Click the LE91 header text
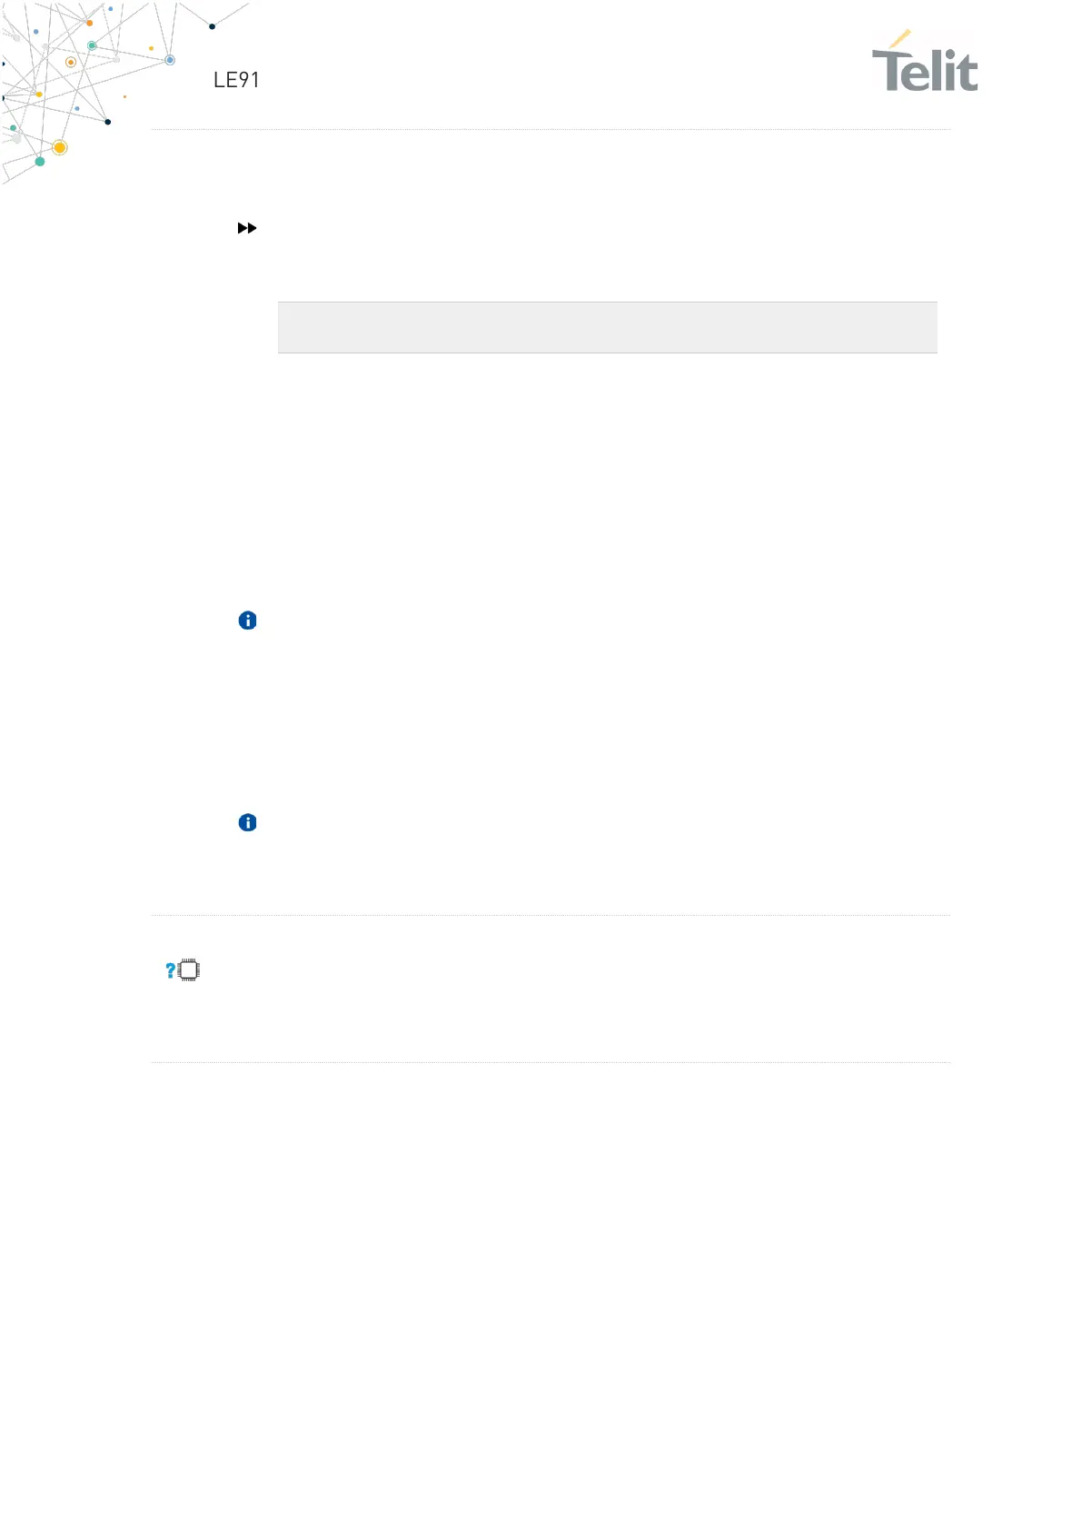The height and width of the screenshot is (1530, 1082). pos(236,80)
